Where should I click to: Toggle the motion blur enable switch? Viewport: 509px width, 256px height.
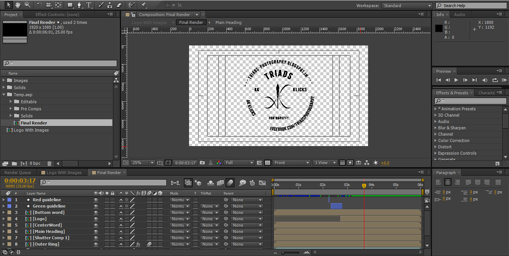coord(230,183)
